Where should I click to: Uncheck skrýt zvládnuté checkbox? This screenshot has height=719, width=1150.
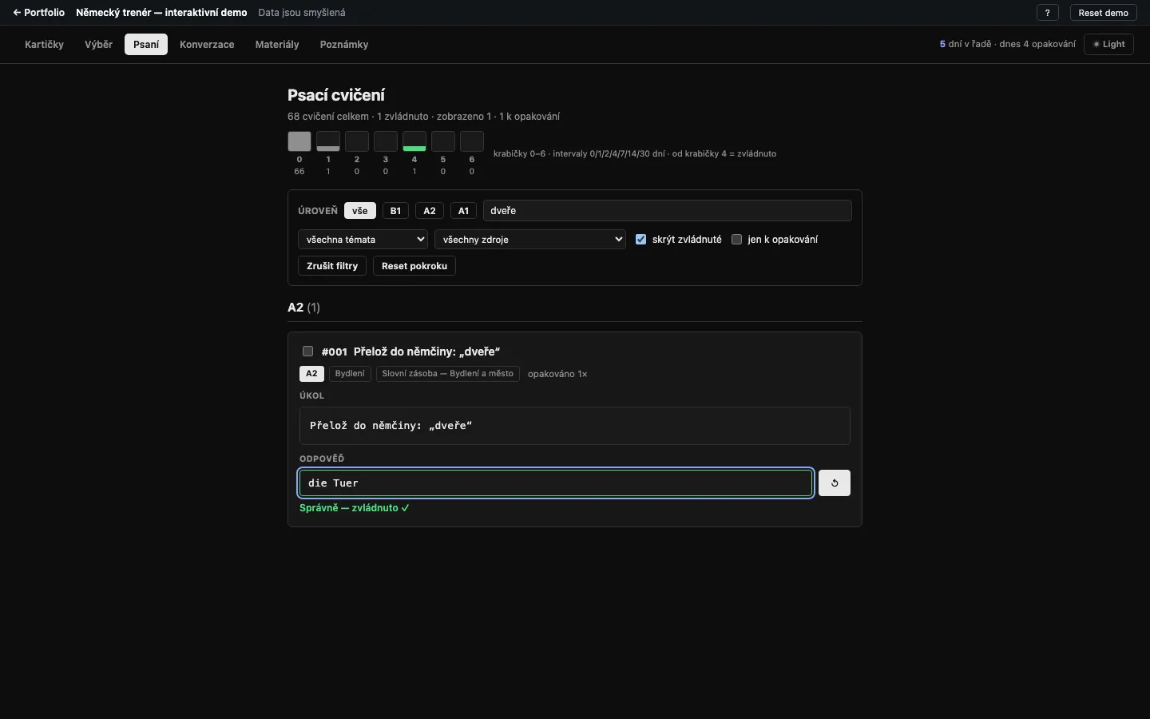point(640,240)
